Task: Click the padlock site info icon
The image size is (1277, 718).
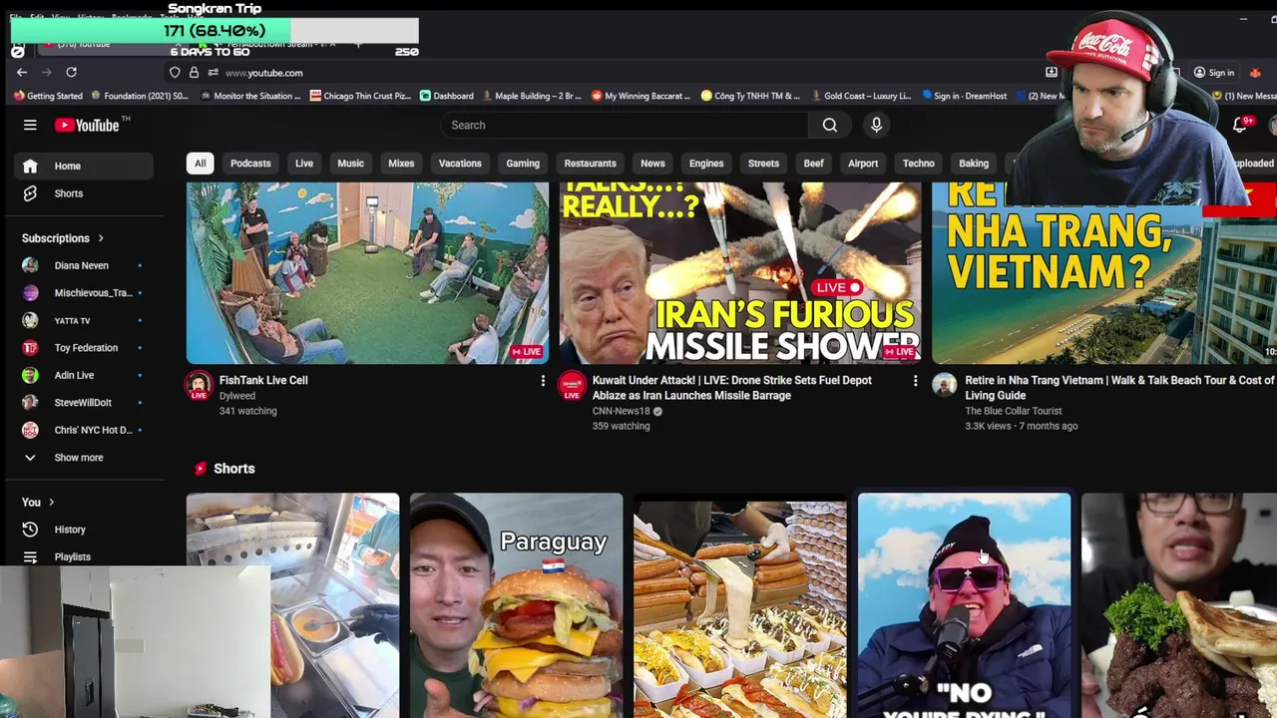Action: click(194, 72)
